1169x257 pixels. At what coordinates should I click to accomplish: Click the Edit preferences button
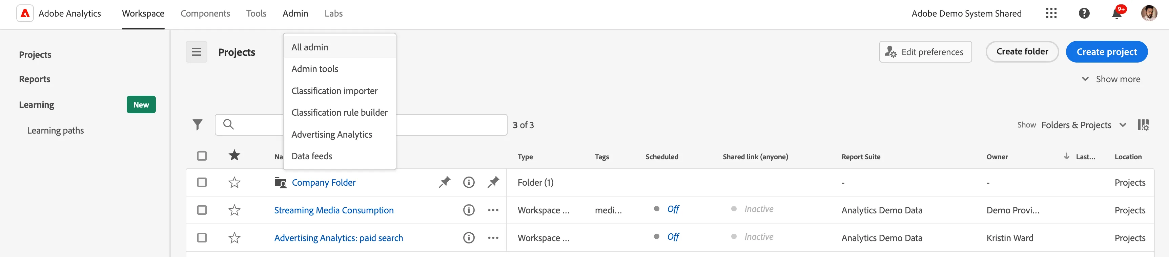coord(925,52)
